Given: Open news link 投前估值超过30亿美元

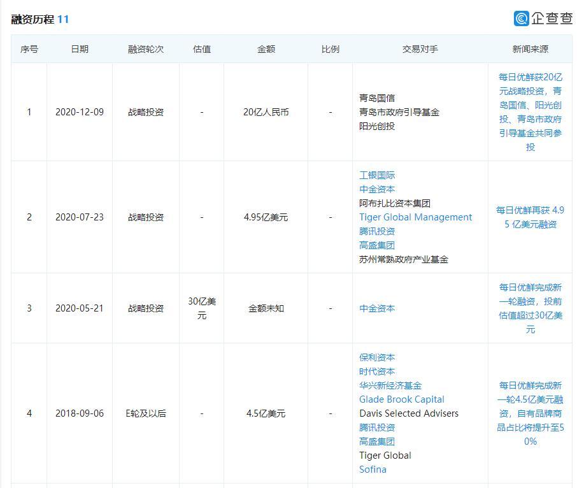Looking at the screenshot, I should point(531,308).
